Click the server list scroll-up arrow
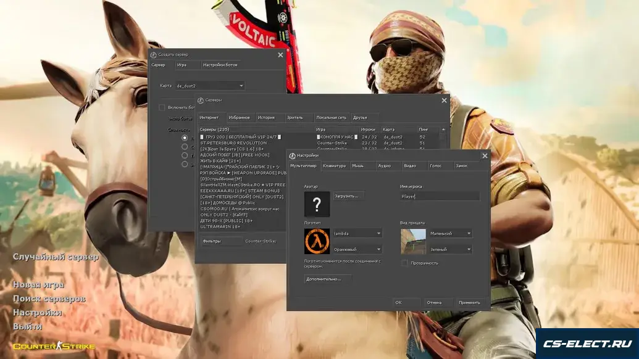 [x=443, y=130]
